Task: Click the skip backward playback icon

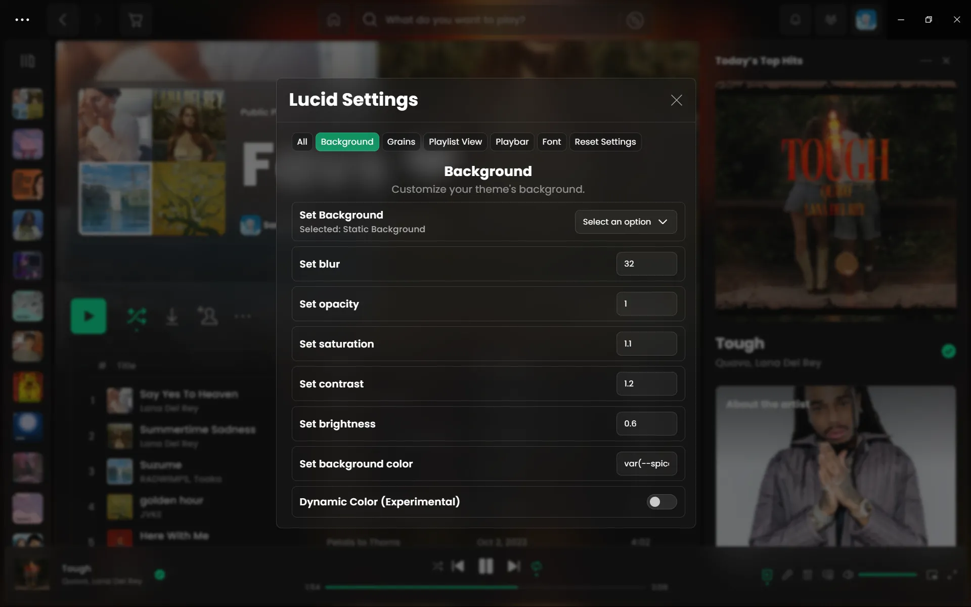Action: tap(458, 567)
